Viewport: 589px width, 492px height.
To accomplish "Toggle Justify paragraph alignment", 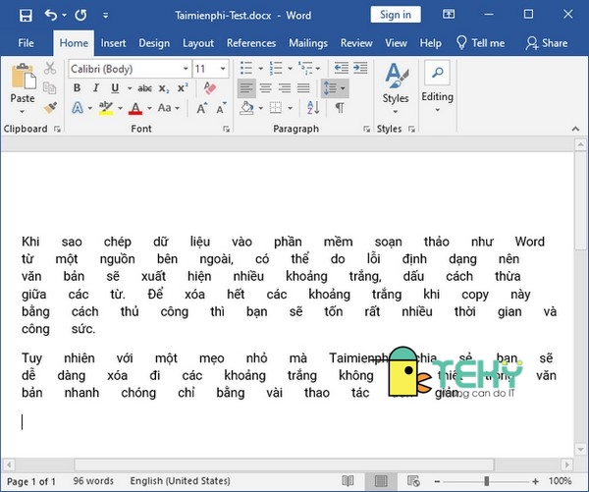I will (303, 88).
